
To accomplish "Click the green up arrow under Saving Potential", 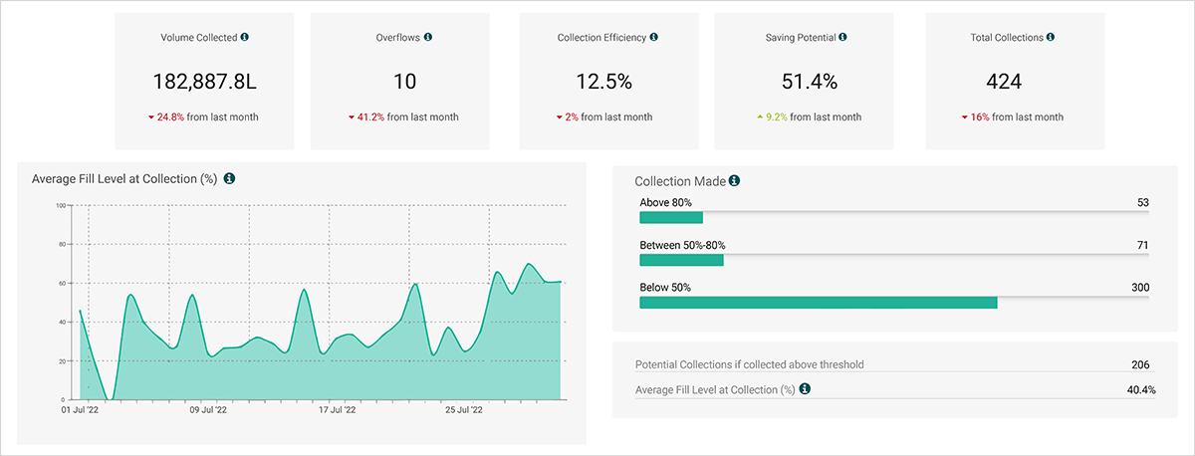I will tap(760, 117).
